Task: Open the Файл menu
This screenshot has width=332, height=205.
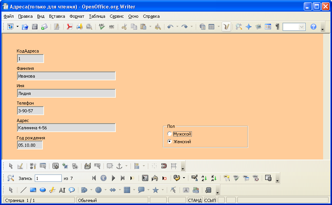Action: [8, 16]
